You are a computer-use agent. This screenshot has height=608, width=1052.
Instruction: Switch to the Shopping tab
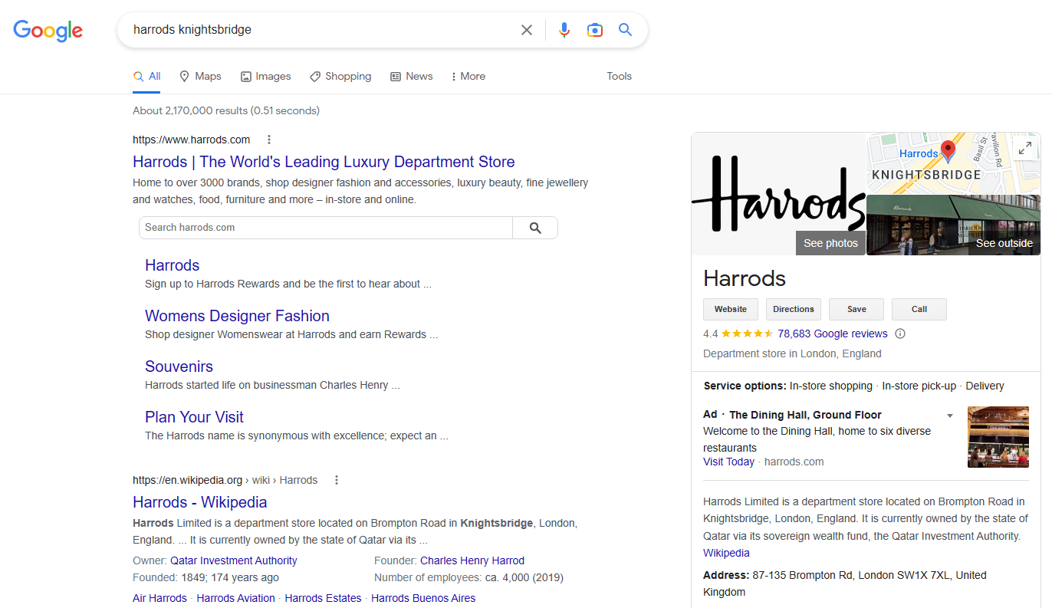tap(340, 76)
